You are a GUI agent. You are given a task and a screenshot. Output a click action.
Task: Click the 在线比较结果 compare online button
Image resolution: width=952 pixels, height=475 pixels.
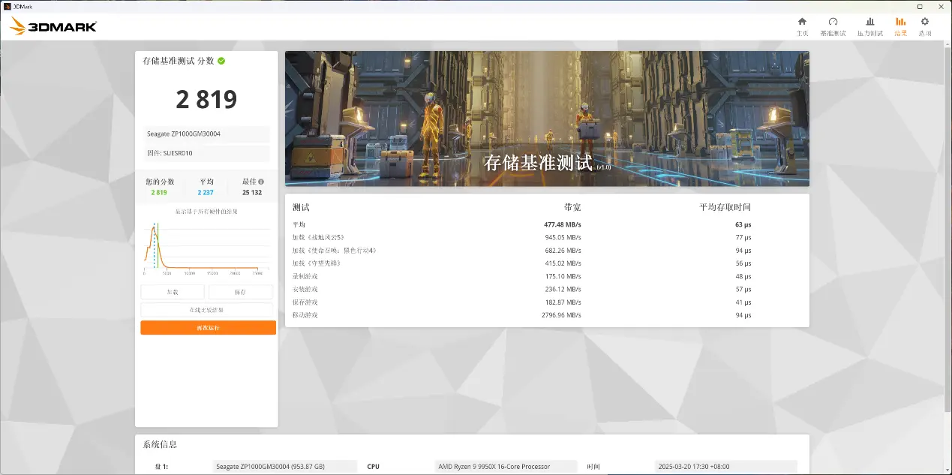tap(206, 310)
